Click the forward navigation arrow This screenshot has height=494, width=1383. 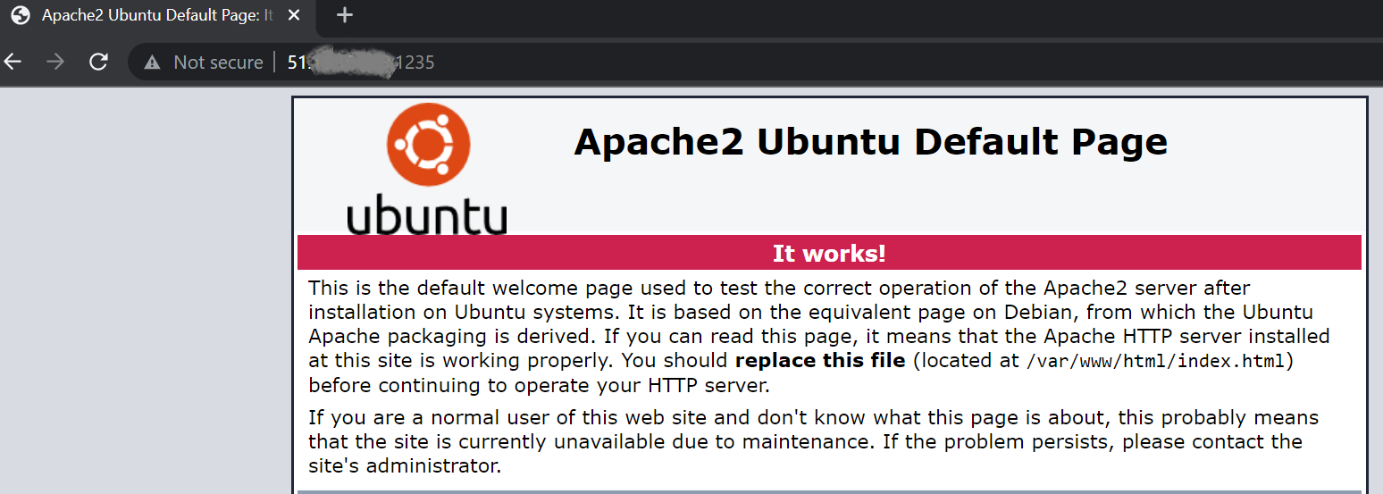55,63
